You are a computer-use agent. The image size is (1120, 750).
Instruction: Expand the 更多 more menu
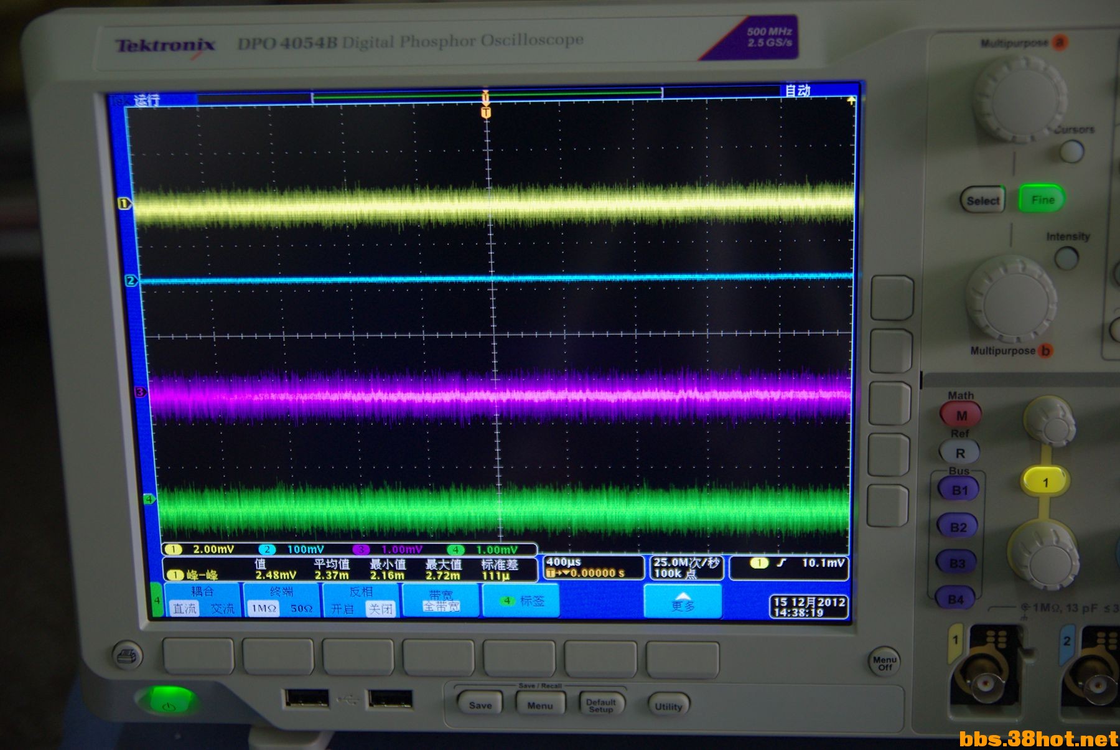683,601
